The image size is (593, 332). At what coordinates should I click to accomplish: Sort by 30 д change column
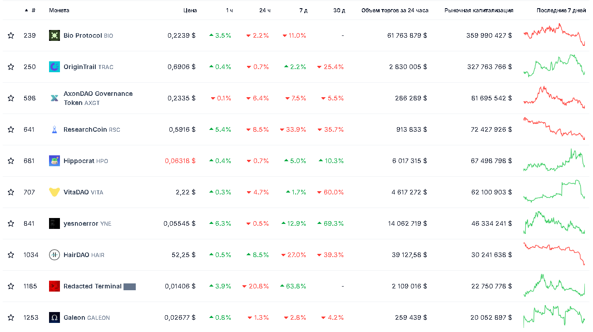pyautogui.click(x=339, y=10)
